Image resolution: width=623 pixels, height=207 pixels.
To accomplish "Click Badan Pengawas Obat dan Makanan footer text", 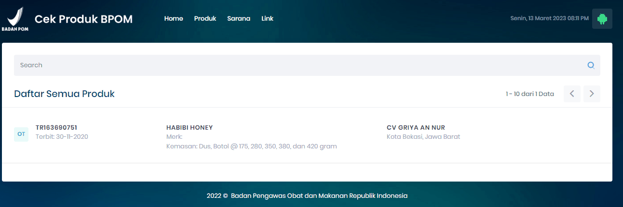I will tap(319, 195).
